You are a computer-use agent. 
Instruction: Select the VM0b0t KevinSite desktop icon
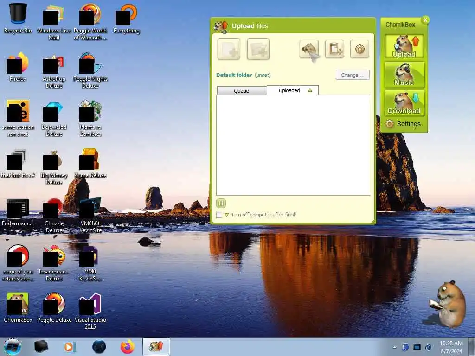point(90,215)
